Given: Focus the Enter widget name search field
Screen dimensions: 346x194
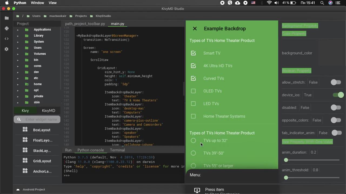Looking at the screenshot, I should click(x=37, y=119).
